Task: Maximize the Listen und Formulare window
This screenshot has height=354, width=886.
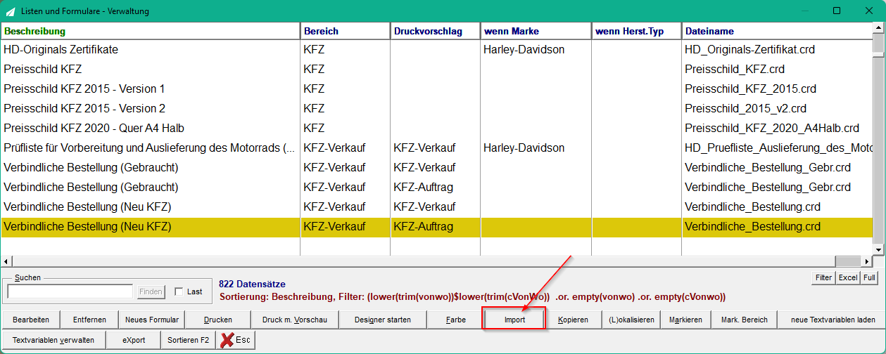Action: [x=837, y=11]
